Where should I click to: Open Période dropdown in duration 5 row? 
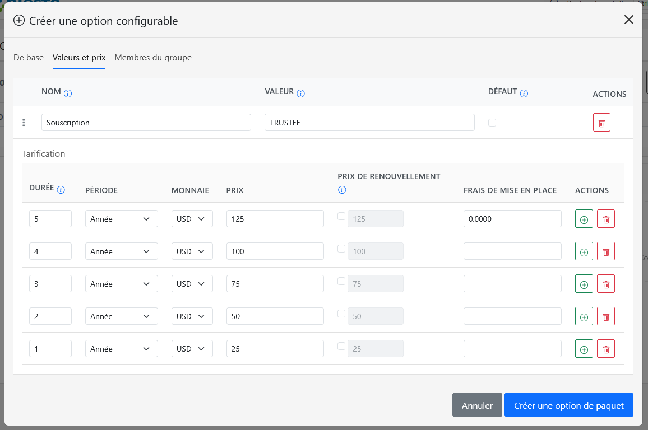pos(122,219)
